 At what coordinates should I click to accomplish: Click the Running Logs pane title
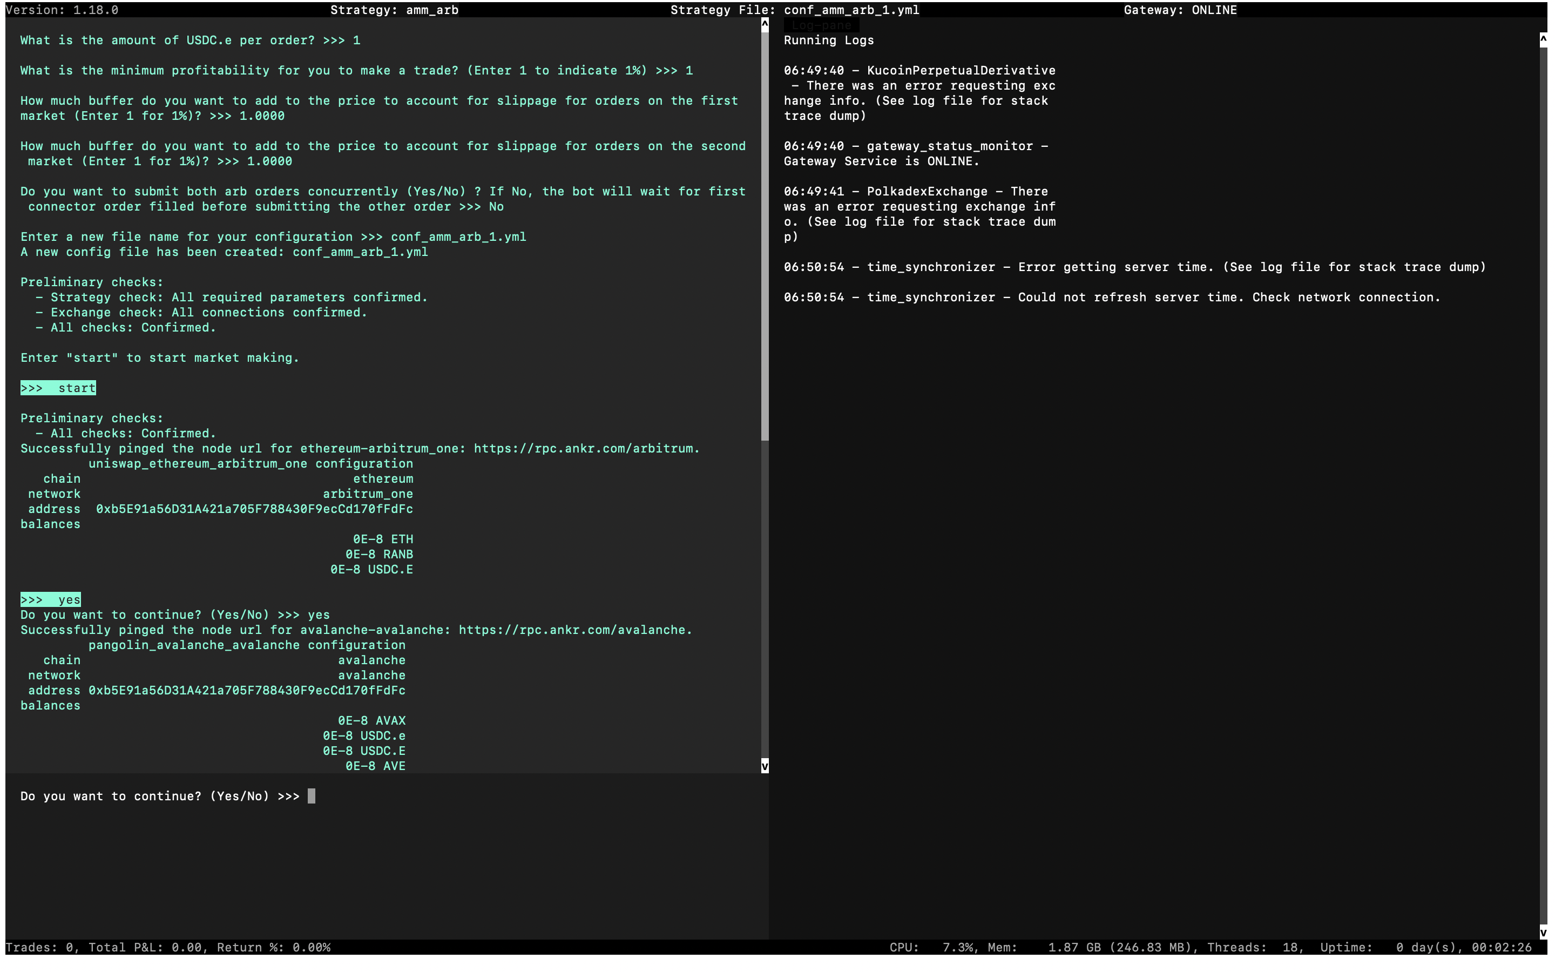click(828, 40)
